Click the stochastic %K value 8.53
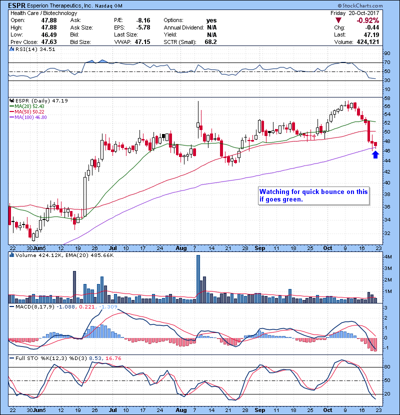Image resolution: width=400 pixels, height=415 pixels. coord(95,358)
